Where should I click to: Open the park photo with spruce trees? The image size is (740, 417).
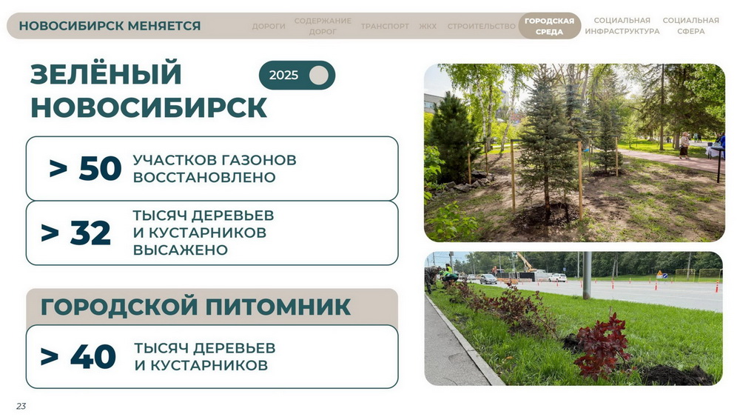coord(574,153)
